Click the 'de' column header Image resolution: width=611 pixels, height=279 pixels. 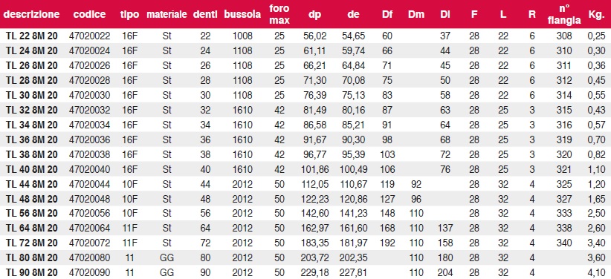pos(353,15)
